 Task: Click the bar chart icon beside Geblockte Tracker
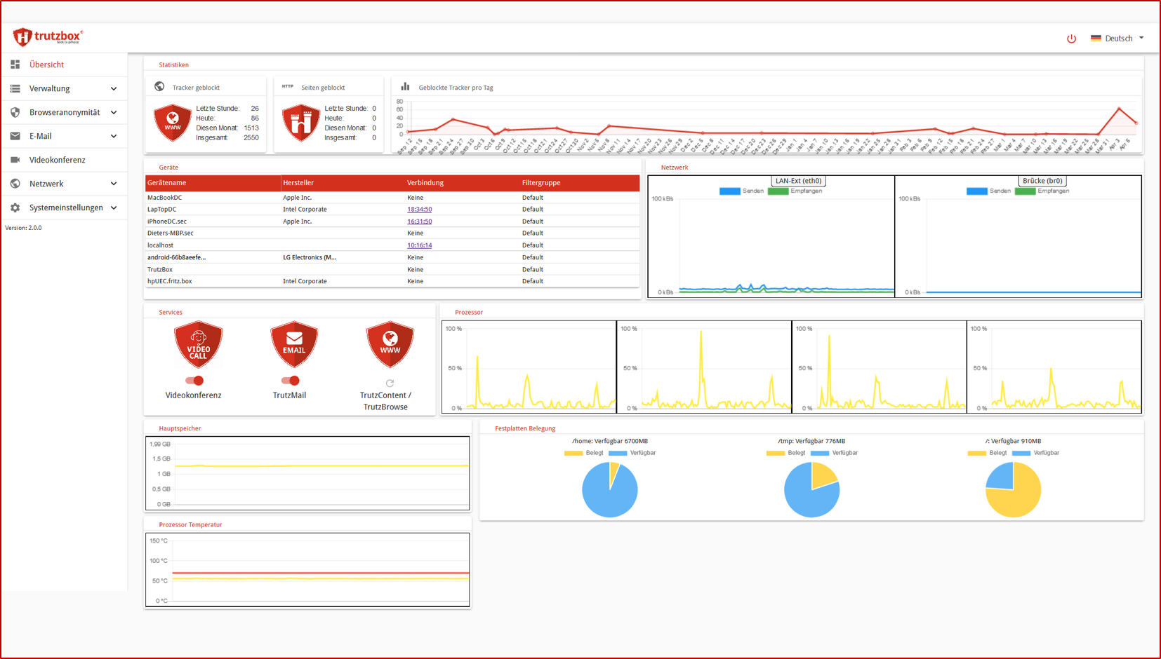[x=405, y=87]
